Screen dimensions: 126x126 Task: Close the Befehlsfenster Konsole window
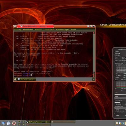(93, 26)
